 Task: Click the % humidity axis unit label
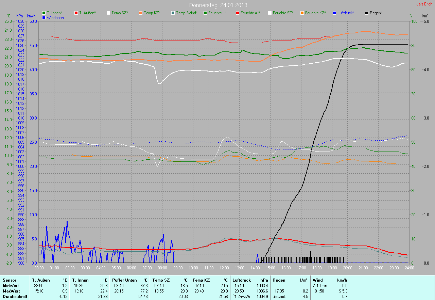tap(411, 16)
